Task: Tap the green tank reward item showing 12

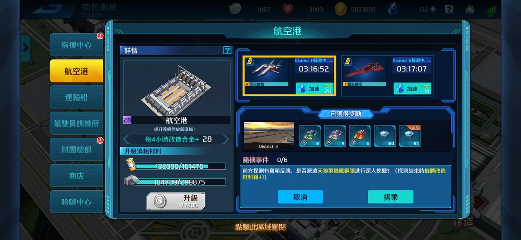Action: point(310,136)
